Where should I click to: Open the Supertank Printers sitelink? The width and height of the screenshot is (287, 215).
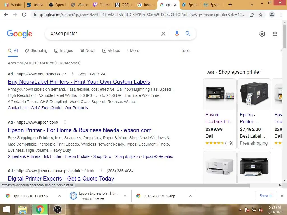[24, 157]
